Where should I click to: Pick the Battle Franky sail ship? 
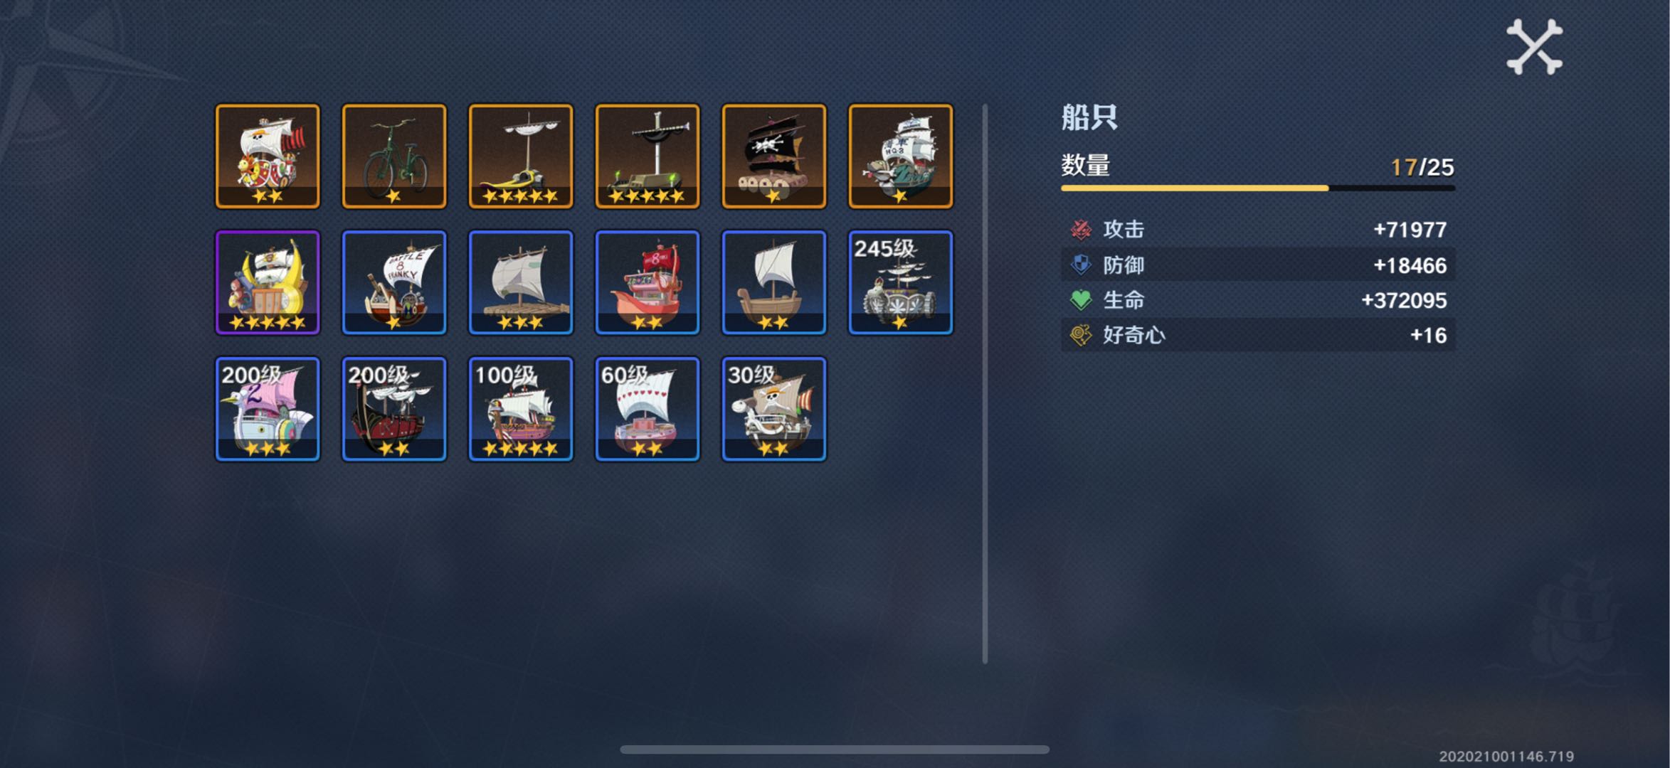click(394, 282)
